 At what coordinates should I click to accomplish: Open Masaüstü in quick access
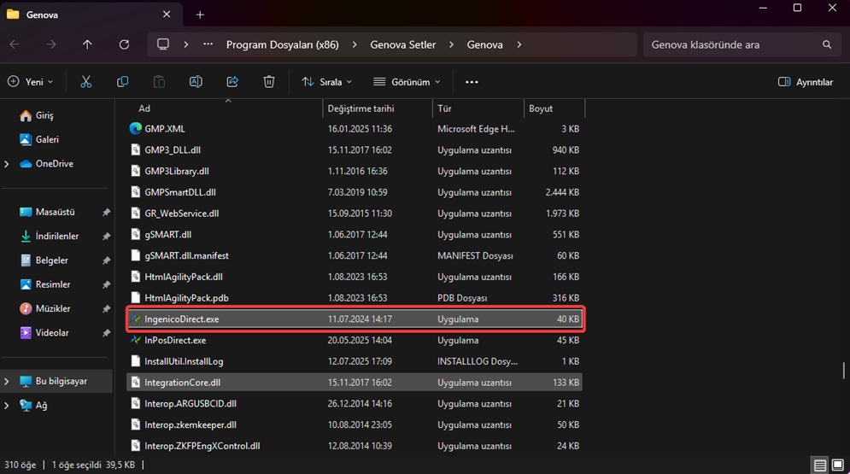(x=48, y=212)
